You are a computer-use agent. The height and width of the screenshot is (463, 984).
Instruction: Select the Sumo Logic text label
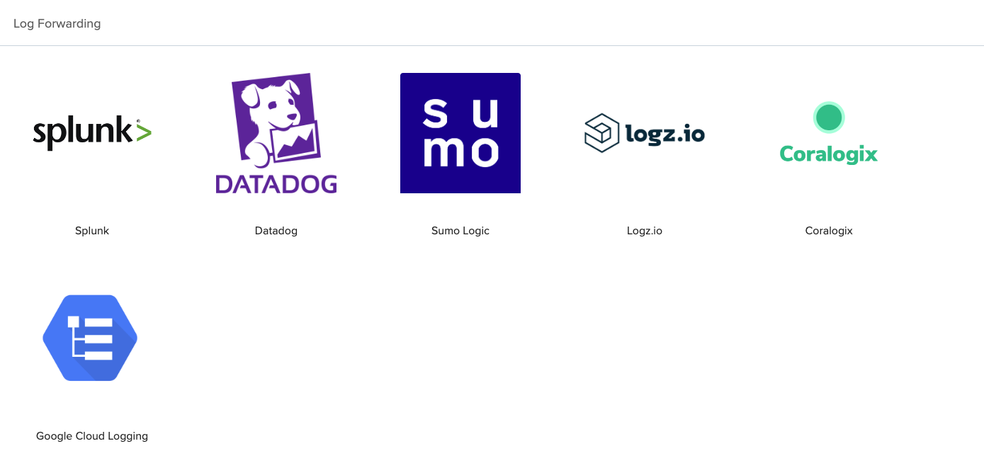point(460,231)
